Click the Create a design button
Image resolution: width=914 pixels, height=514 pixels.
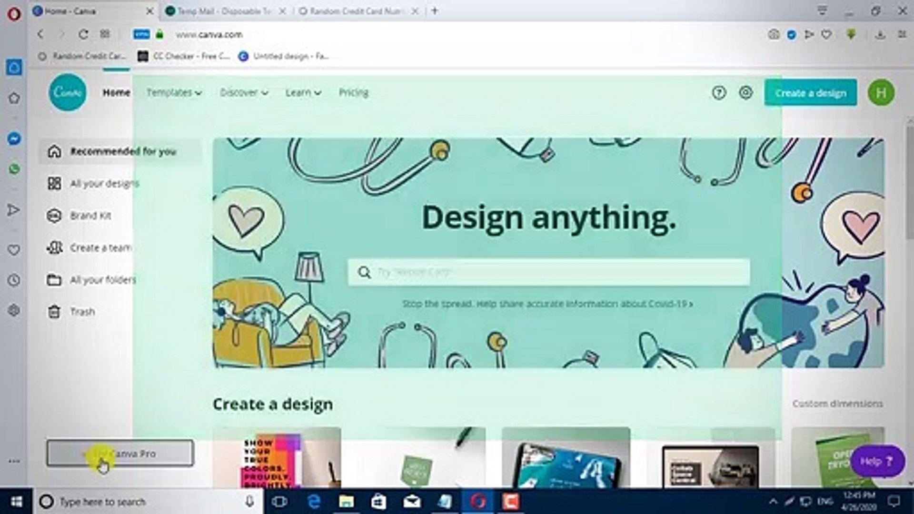click(811, 93)
